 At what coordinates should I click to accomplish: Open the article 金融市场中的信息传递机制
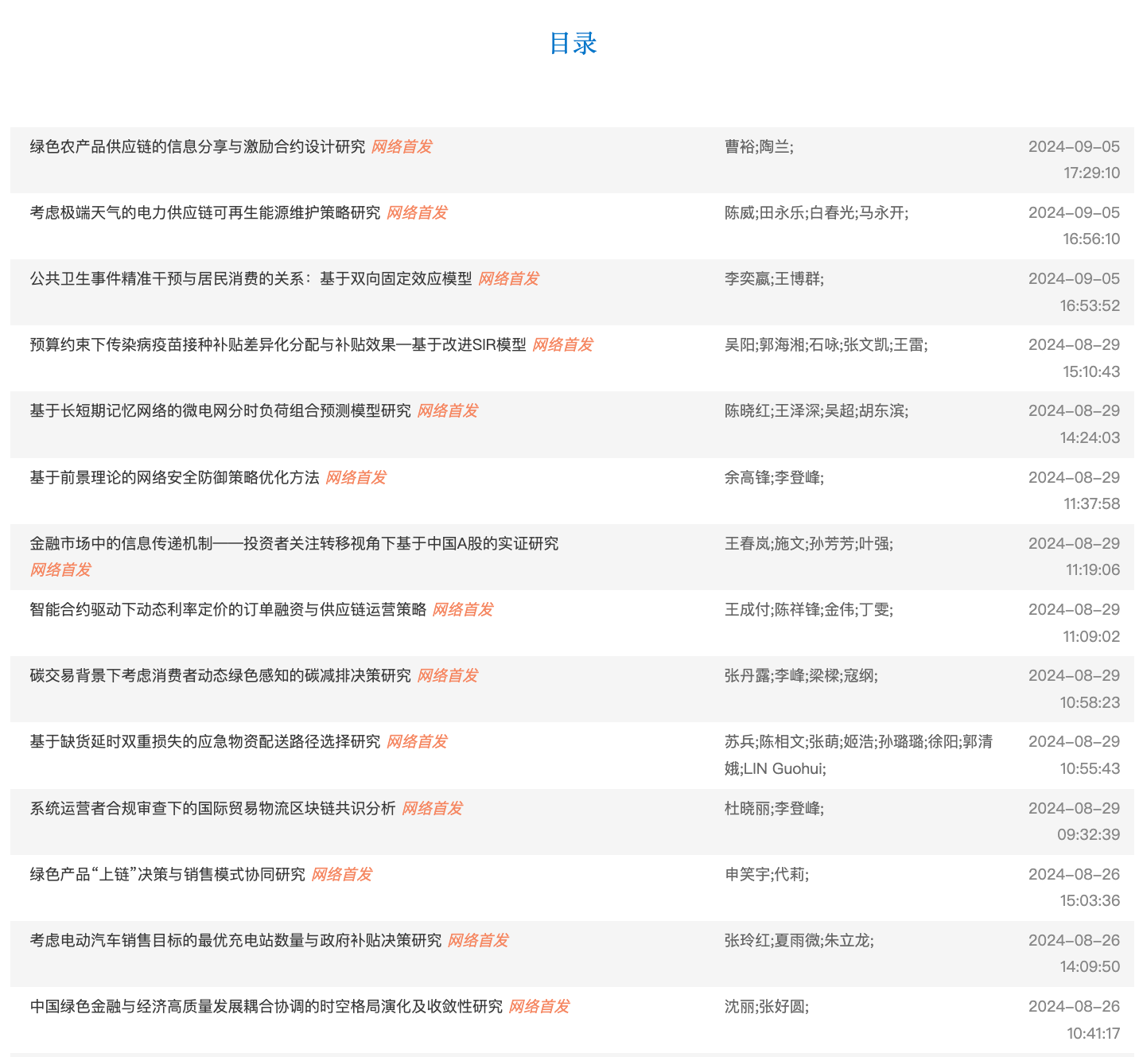pos(294,544)
